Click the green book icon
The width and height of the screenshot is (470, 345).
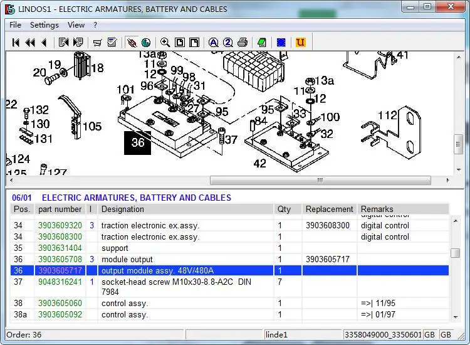(x=261, y=42)
